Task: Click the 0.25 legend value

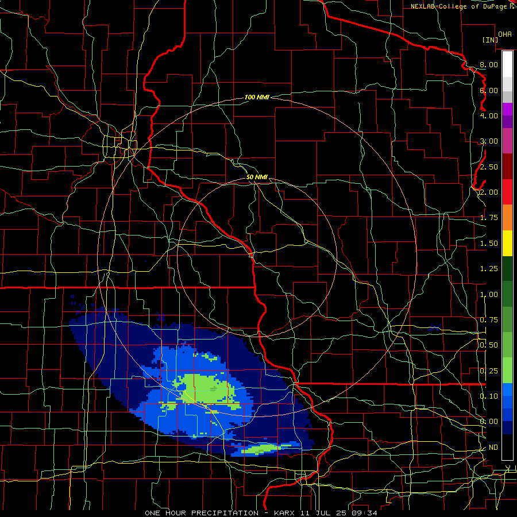Action: (x=489, y=371)
